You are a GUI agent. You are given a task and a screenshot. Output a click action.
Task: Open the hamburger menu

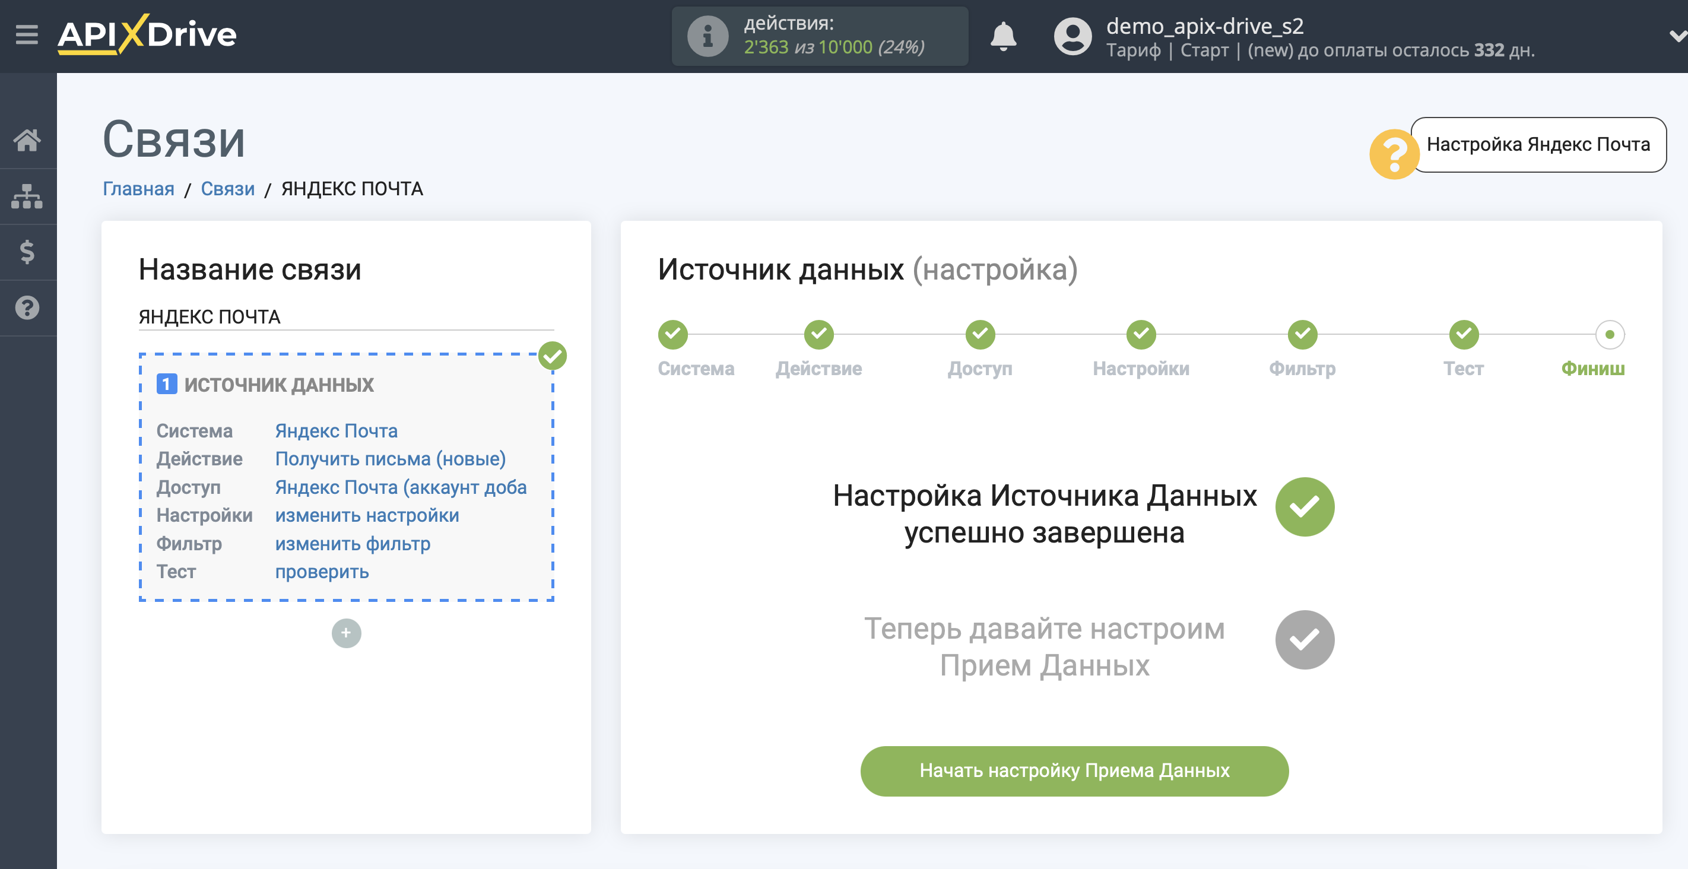point(27,34)
